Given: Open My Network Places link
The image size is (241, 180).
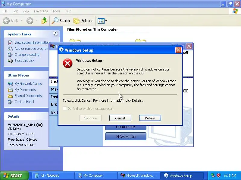Looking at the screenshot, I should click(28, 84).
